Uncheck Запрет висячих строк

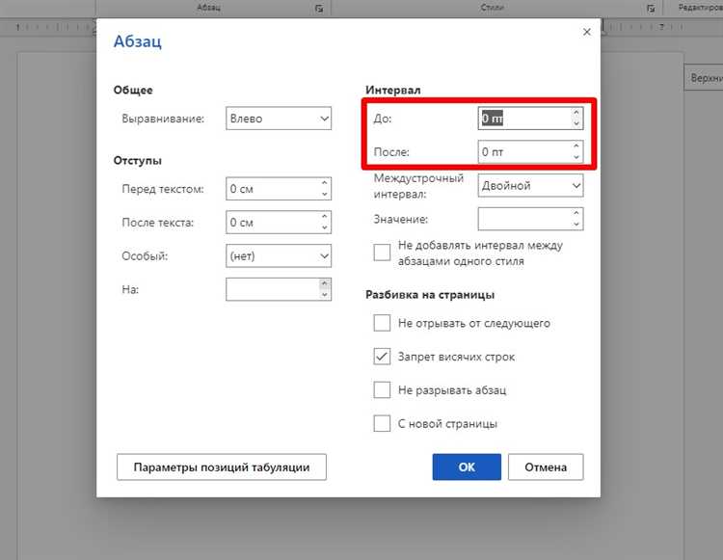[382, 357]
